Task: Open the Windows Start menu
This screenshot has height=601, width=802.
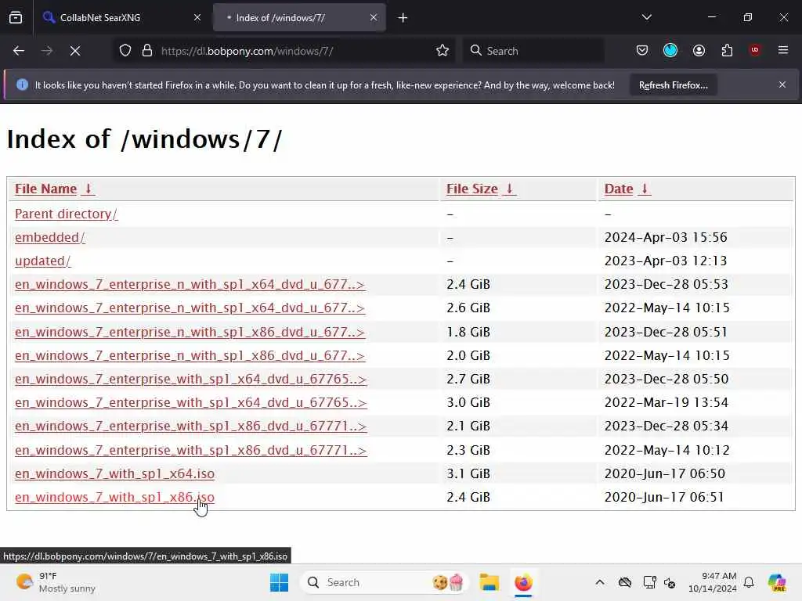Action: coord(279,582)
